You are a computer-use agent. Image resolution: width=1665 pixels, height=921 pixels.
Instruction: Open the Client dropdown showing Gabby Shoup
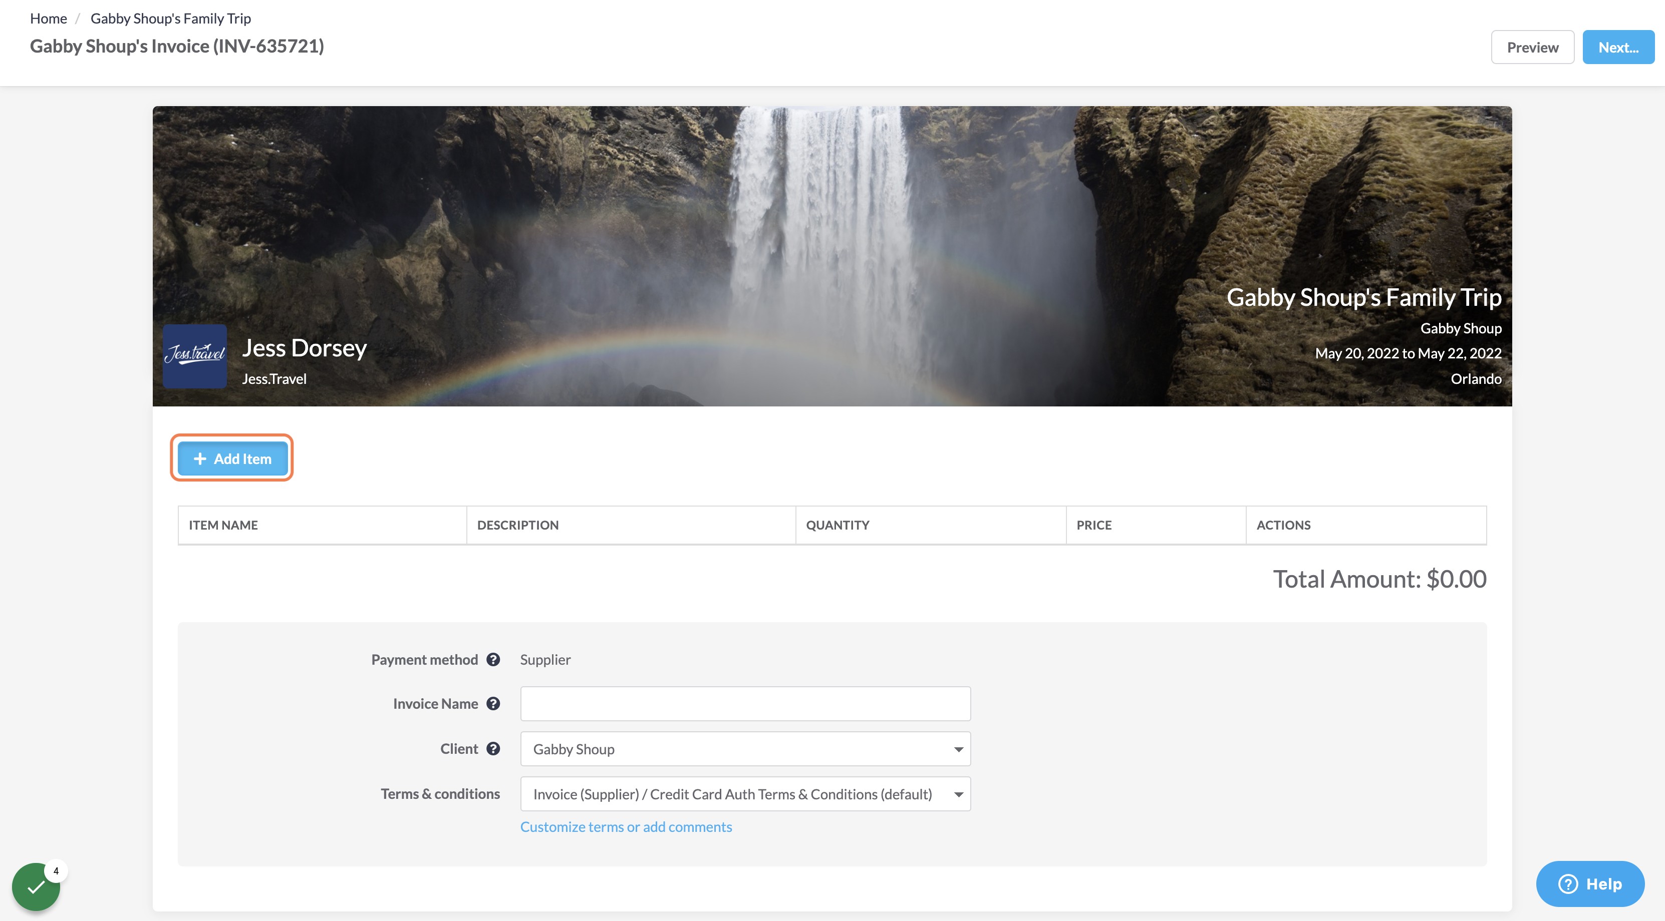(745, 748)
